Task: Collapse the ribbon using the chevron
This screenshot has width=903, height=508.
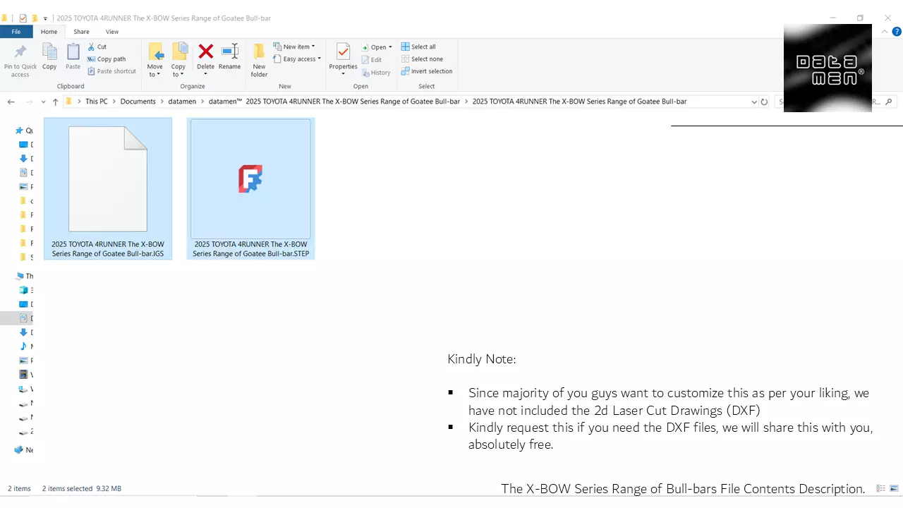Action: (x=885, y=32)
